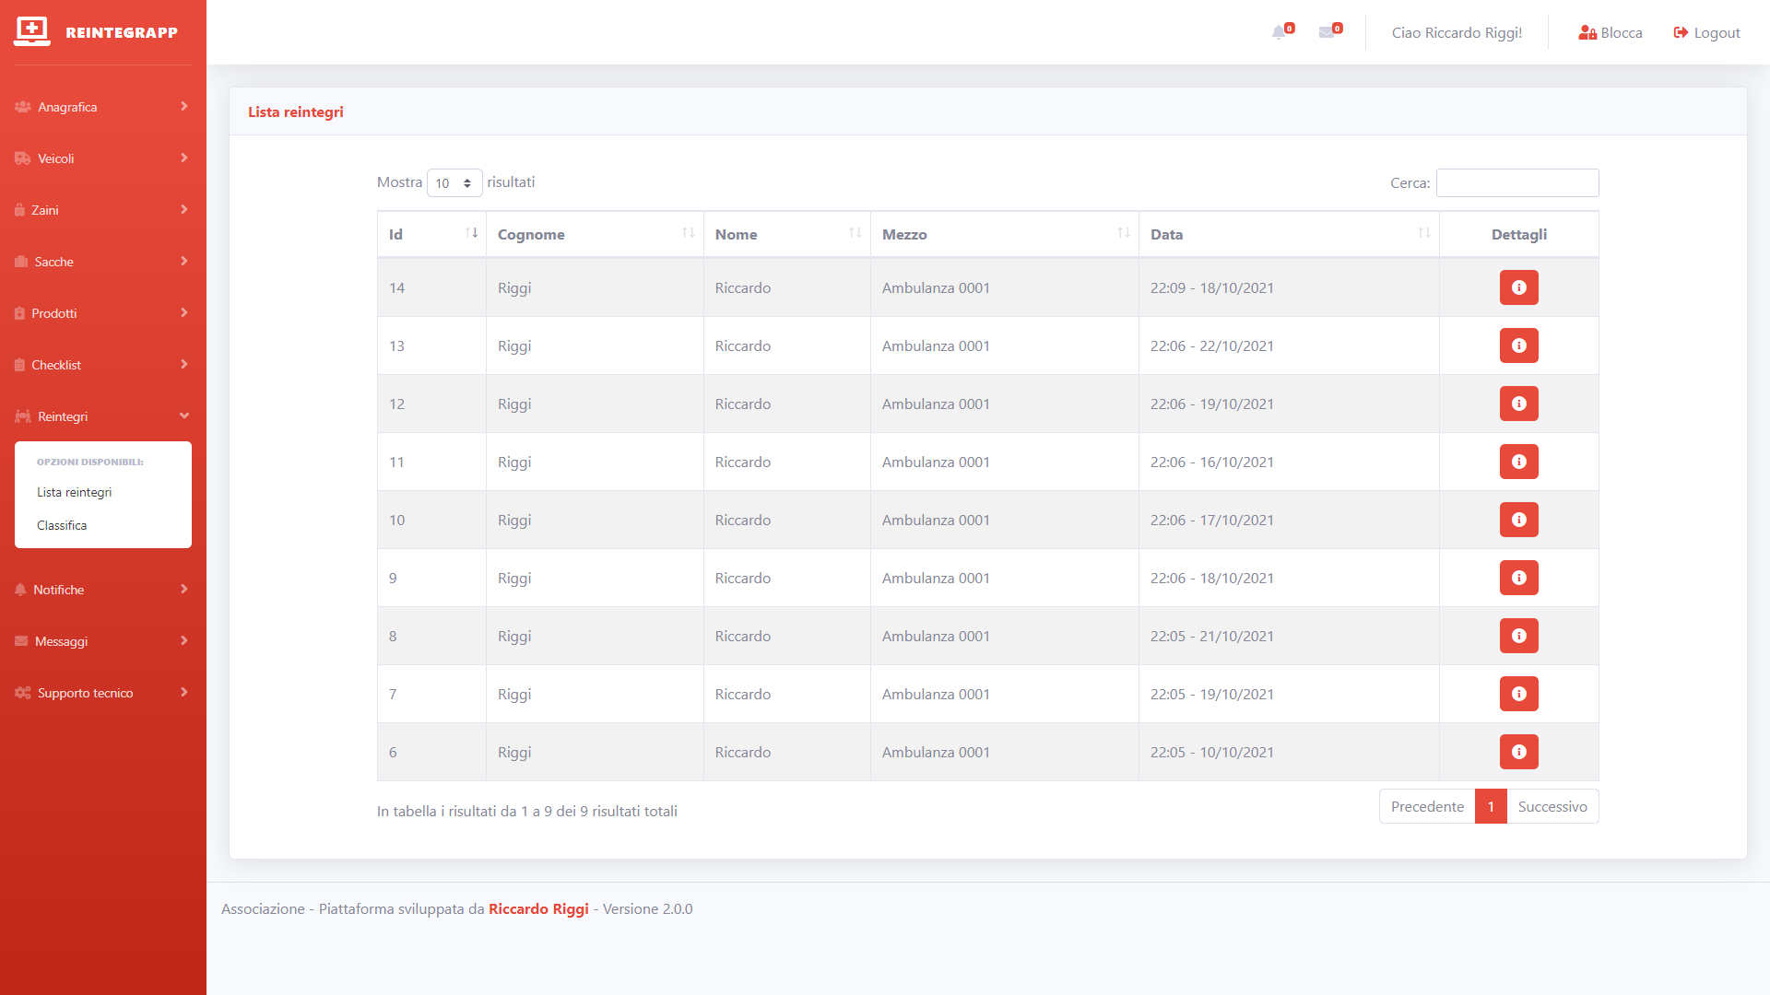Screen dimensions: 1770x995
Task: Click the Notifiche bell icon in sidebar
Action: click(x=20, y=590)
